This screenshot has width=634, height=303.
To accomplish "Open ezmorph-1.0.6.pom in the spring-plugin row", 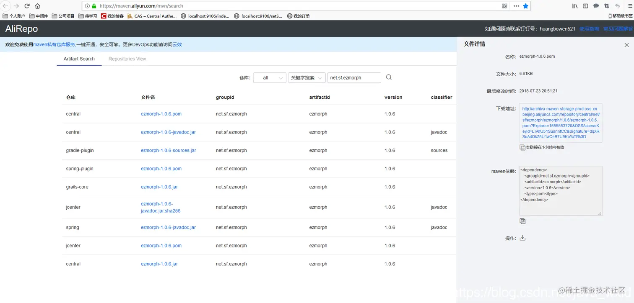I will (161, 169).
